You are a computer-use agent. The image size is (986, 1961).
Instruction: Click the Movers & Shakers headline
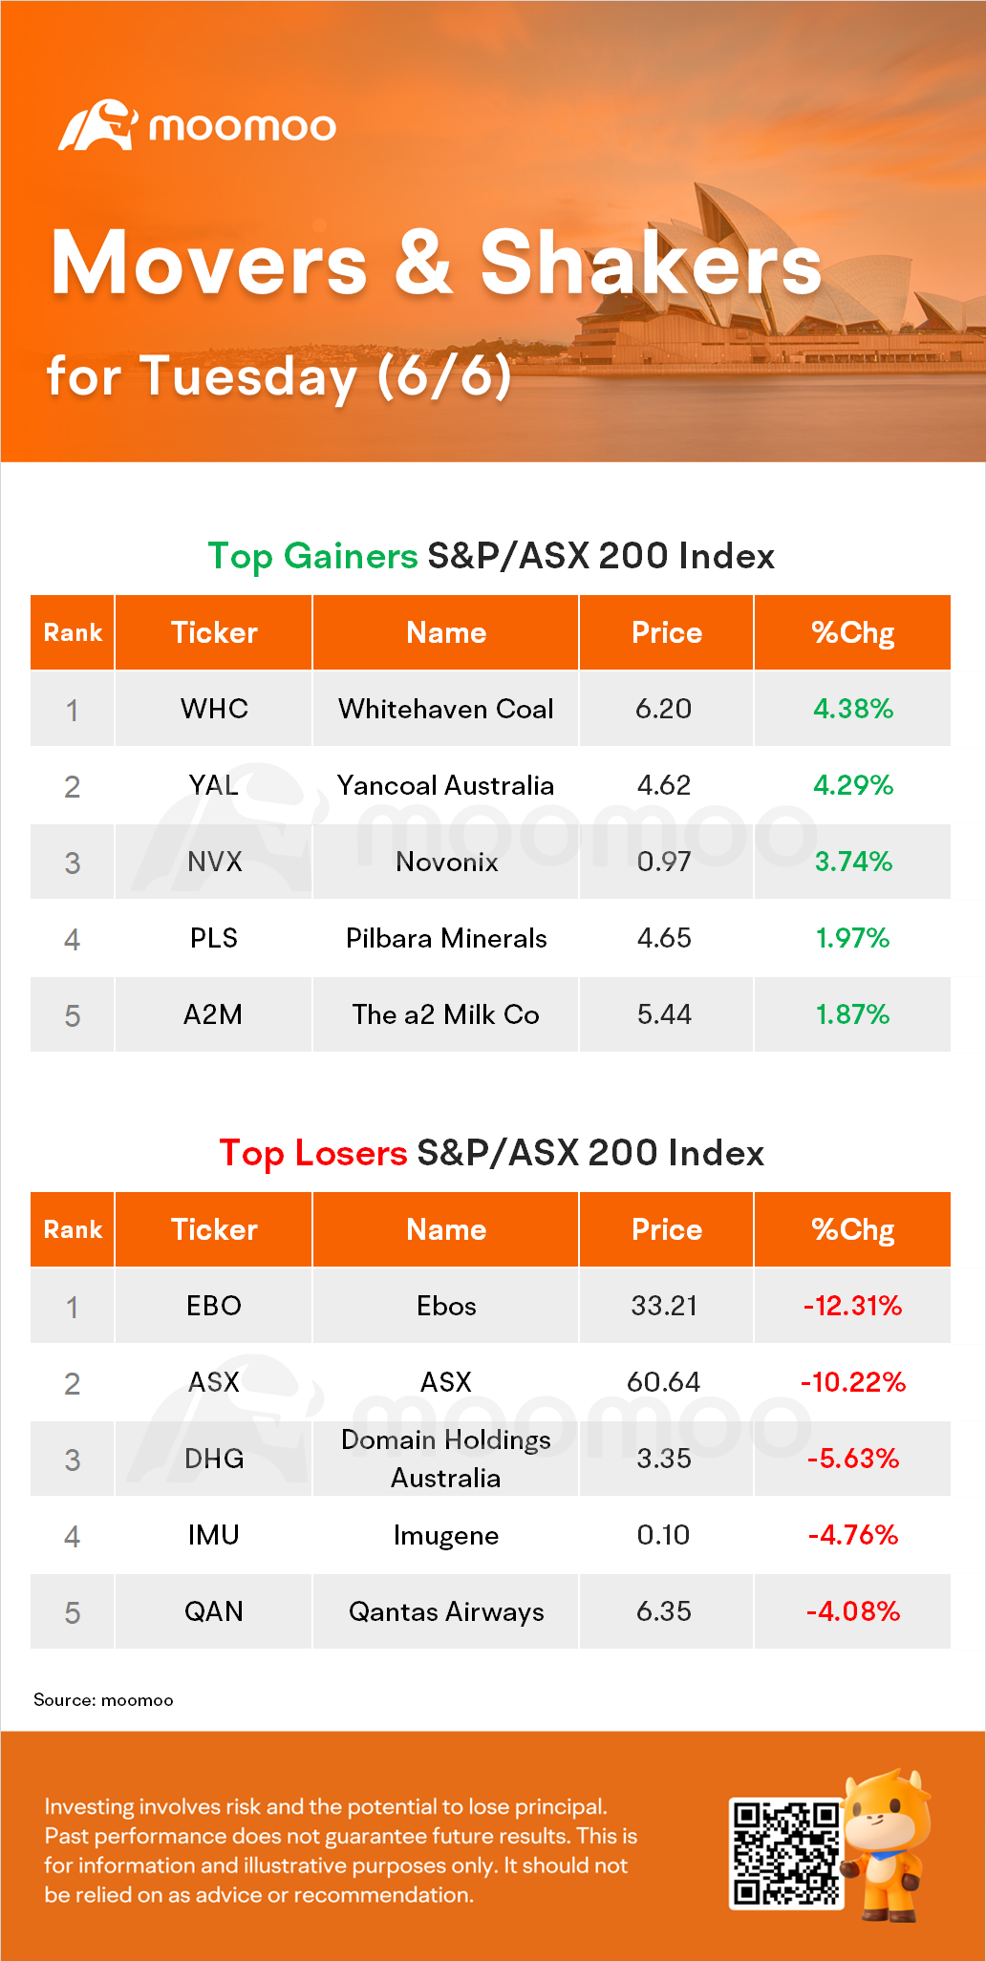(x=436, y=264)
